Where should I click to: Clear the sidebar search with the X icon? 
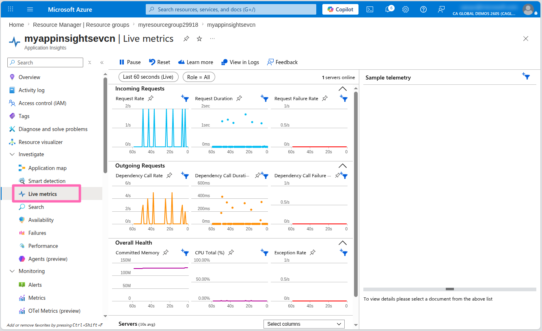(90, 62)
